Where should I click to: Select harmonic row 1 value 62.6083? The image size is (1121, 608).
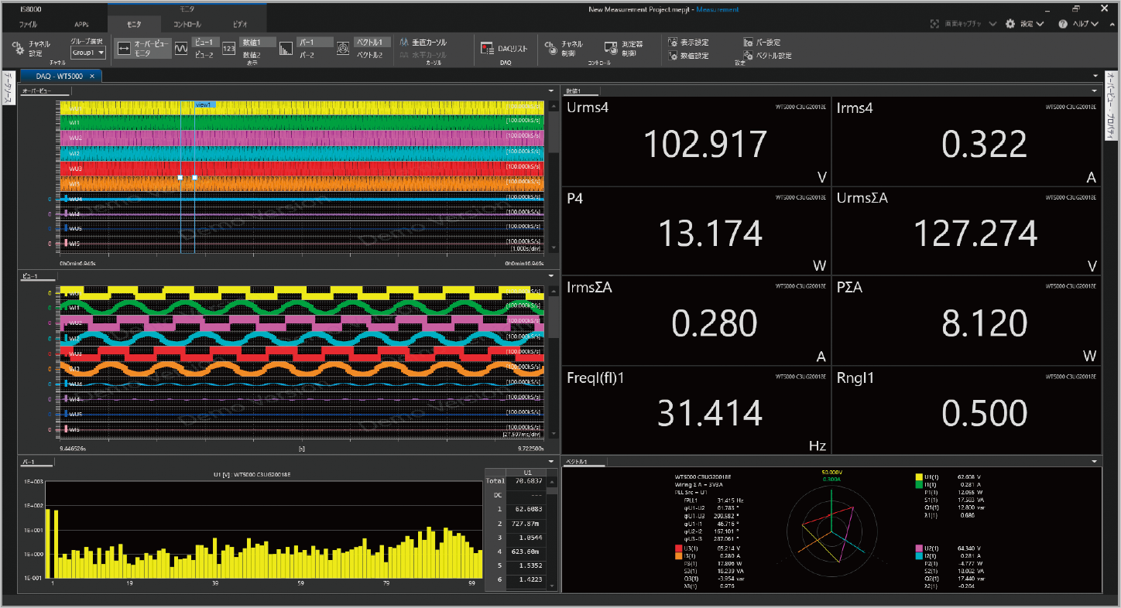coord(528,509)
